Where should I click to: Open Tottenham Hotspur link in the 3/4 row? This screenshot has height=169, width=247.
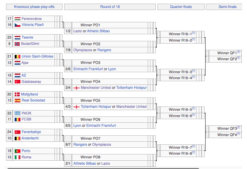tap(132, 87)
